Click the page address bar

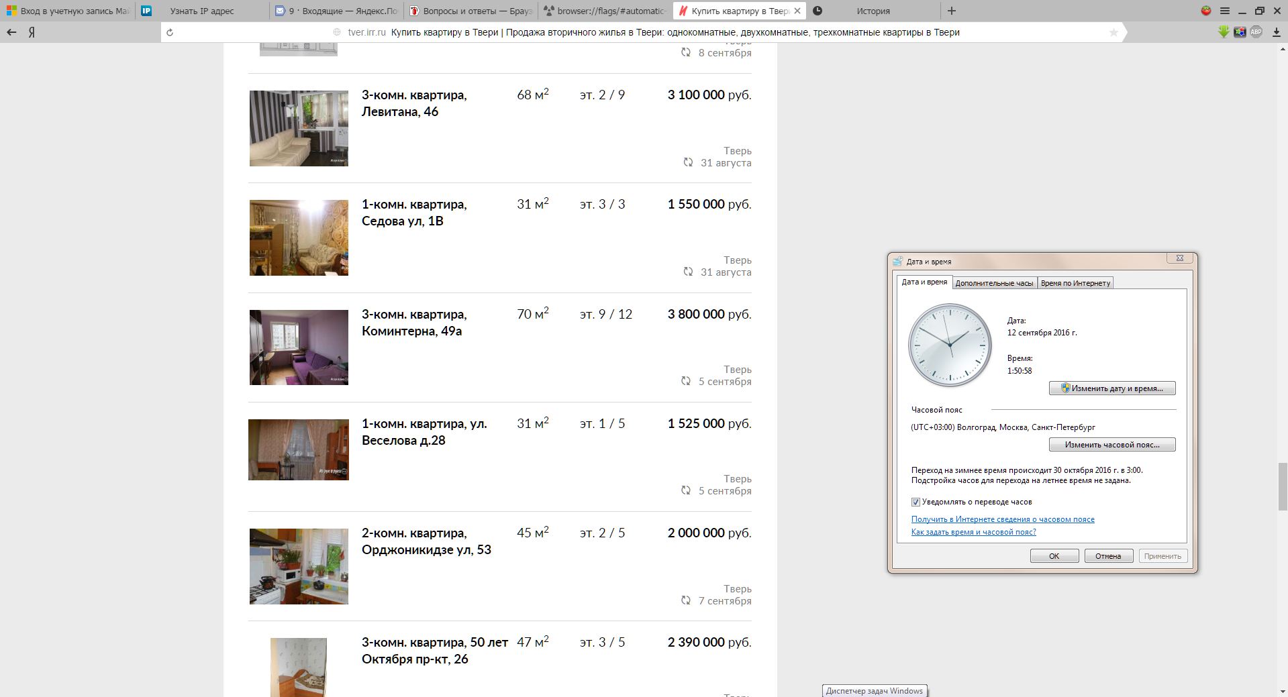pyautogui.click(x=642, y=32)
